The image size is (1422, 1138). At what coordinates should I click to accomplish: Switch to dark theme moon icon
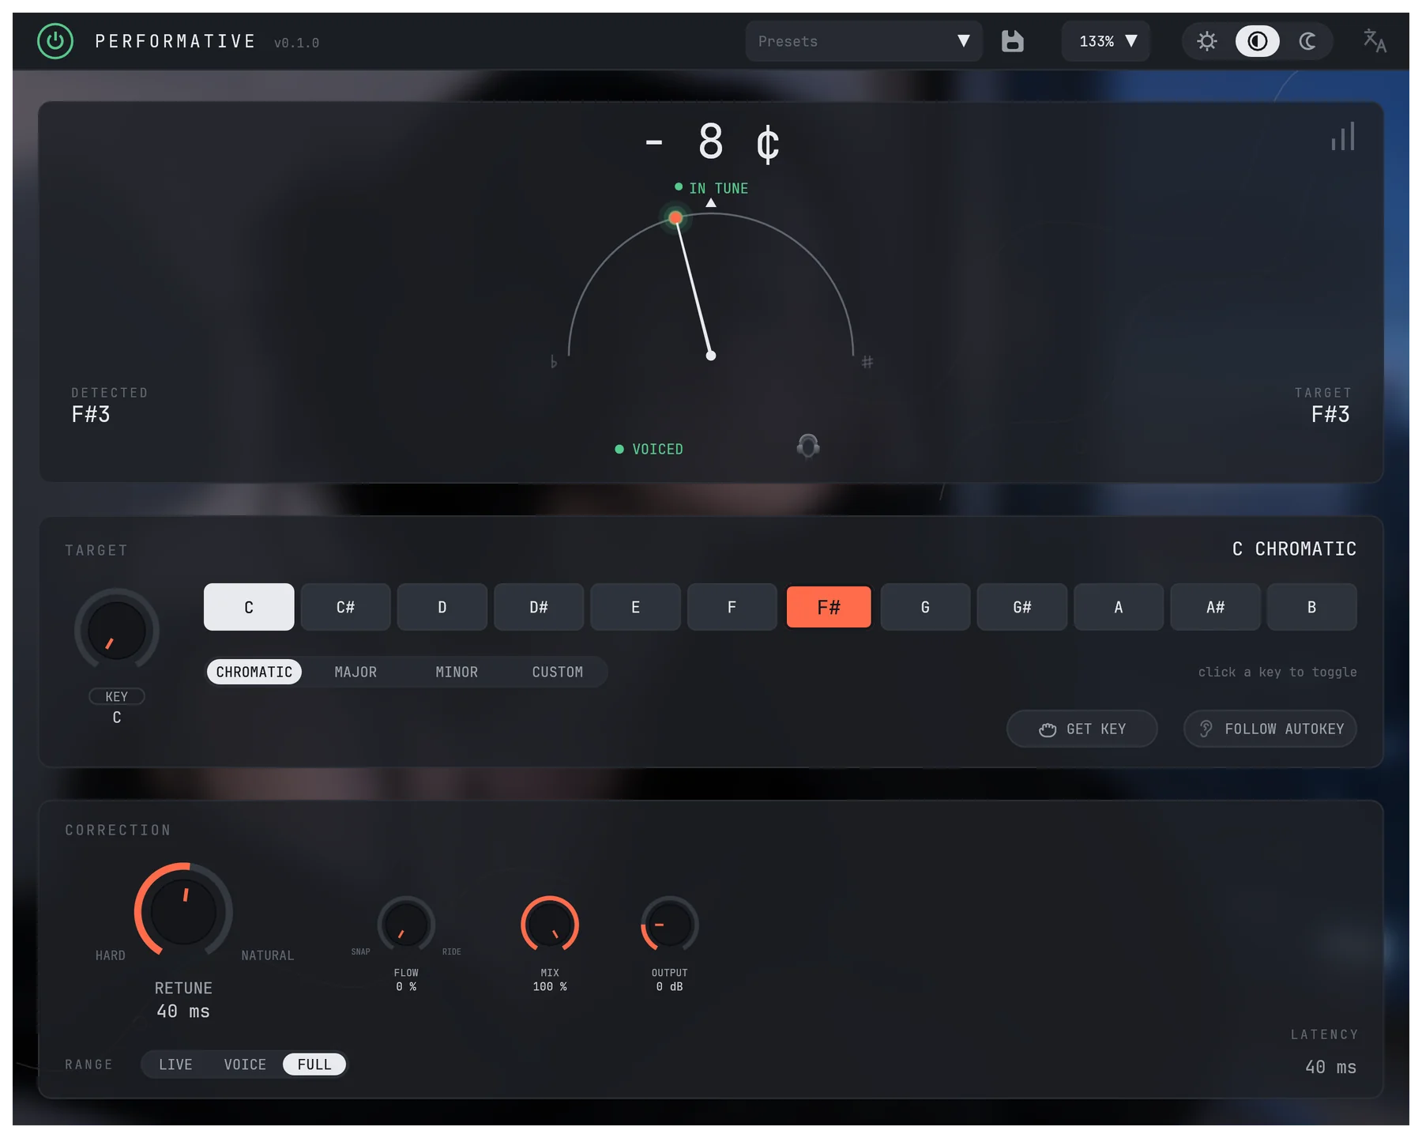coord(1307,41)
